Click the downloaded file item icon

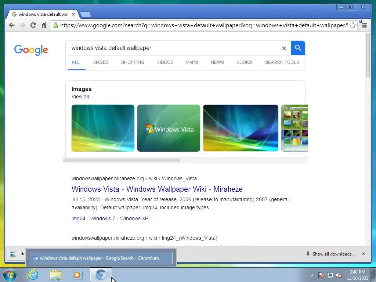pos(13,254)
